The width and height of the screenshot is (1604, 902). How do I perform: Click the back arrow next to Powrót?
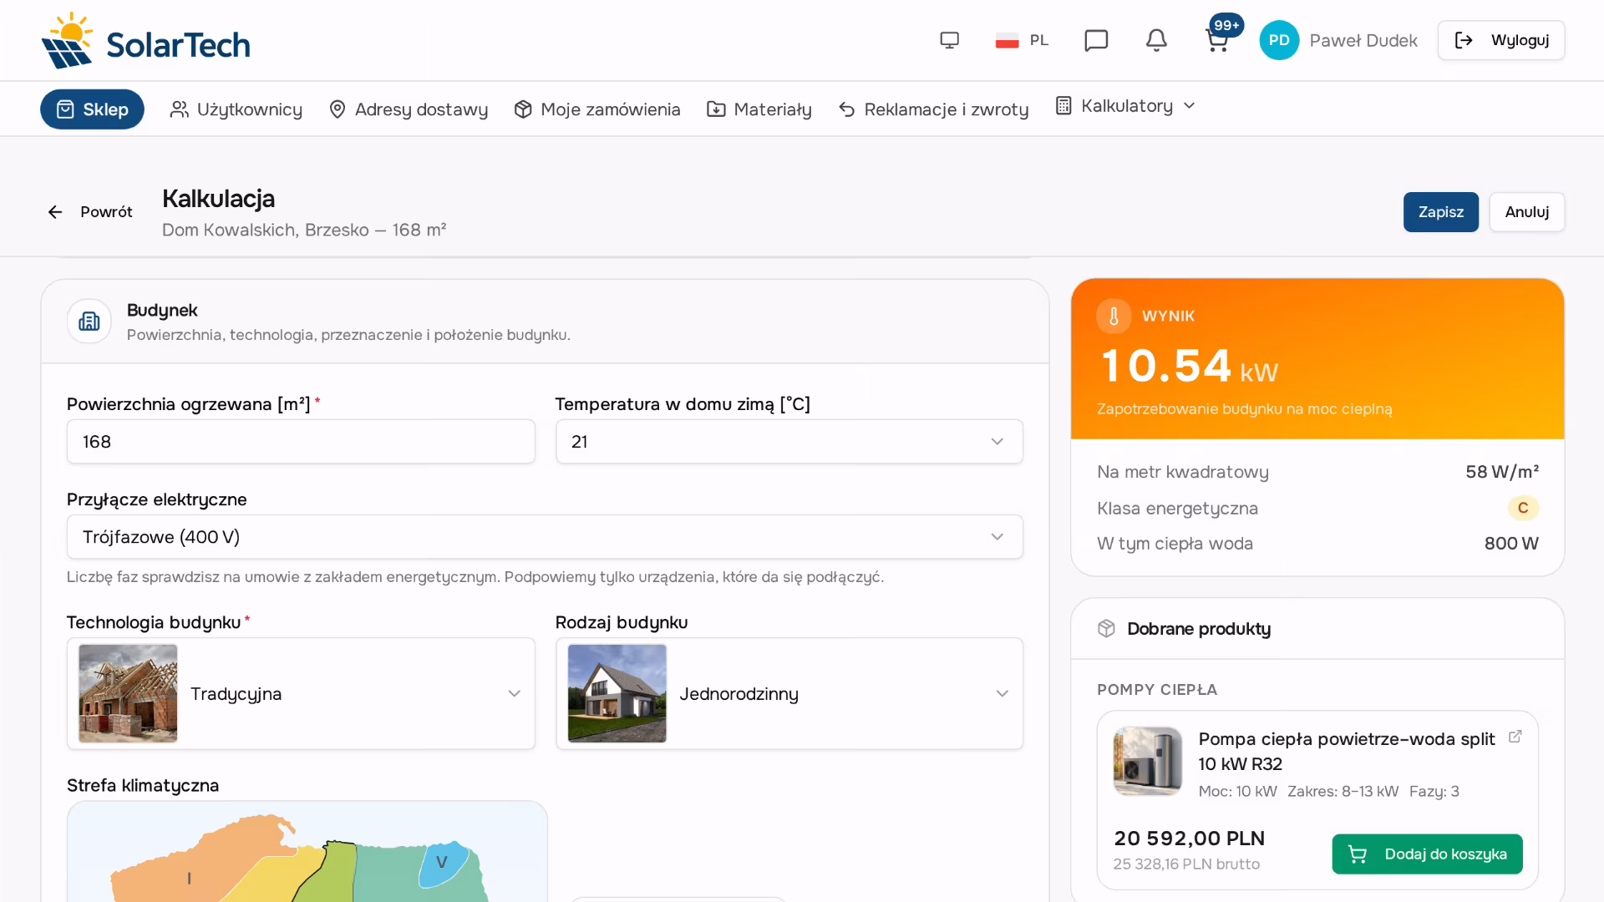(55, 212)
